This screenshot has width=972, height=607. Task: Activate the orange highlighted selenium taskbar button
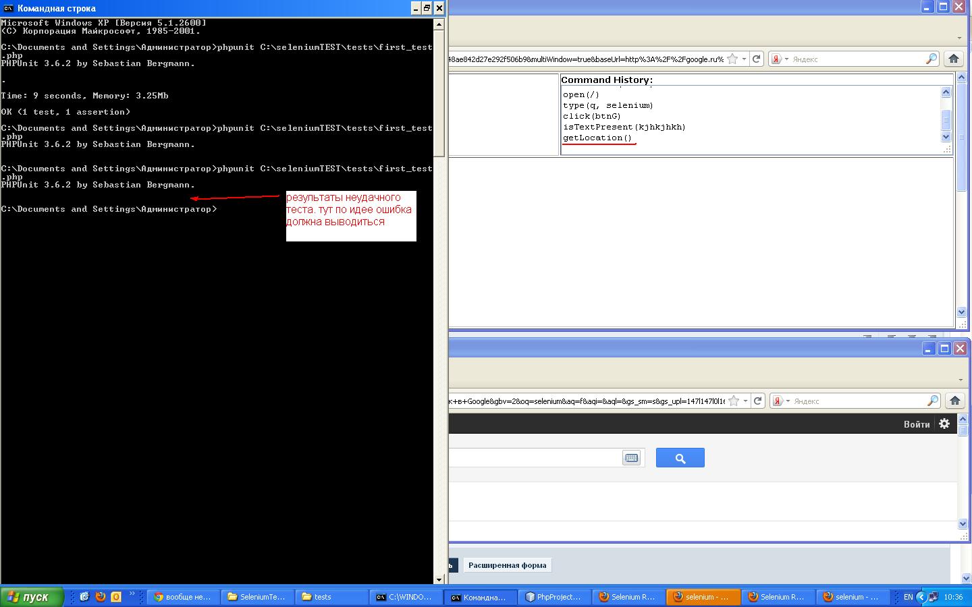703,597
